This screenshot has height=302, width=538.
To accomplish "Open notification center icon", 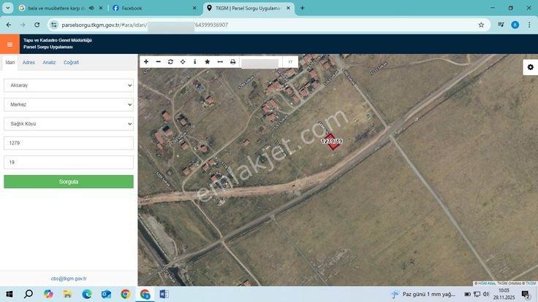I will [x=526, y=295].
